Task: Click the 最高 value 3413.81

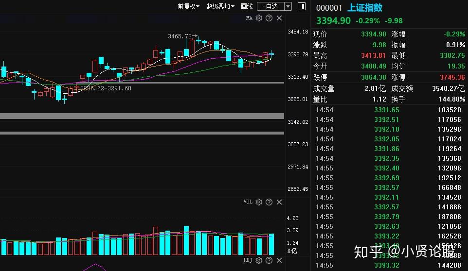Action: (x=374, y=55)
